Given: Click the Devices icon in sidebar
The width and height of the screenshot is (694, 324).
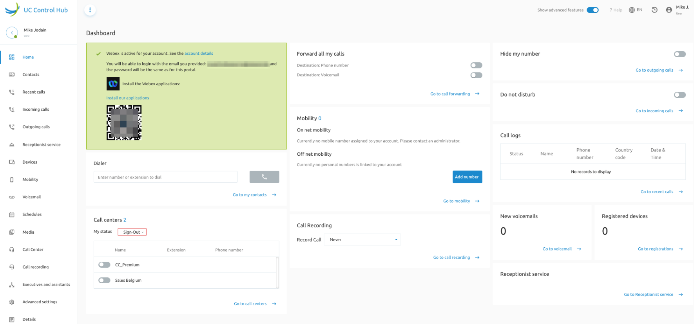Looking at the screenshot, I should coord(12,162).
